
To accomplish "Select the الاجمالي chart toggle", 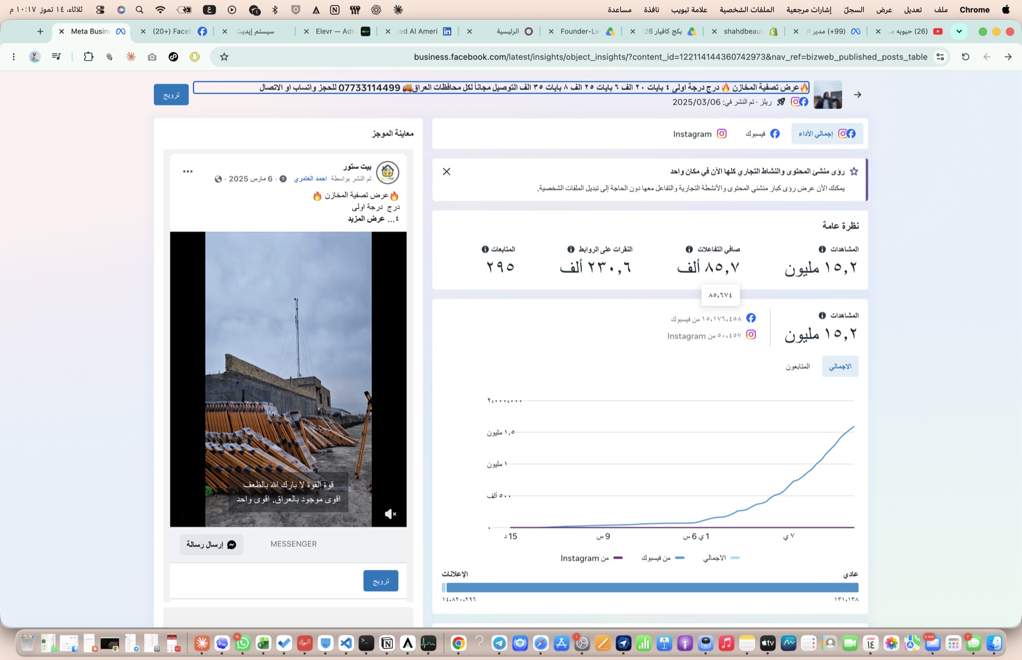I will tap(840, 367).
